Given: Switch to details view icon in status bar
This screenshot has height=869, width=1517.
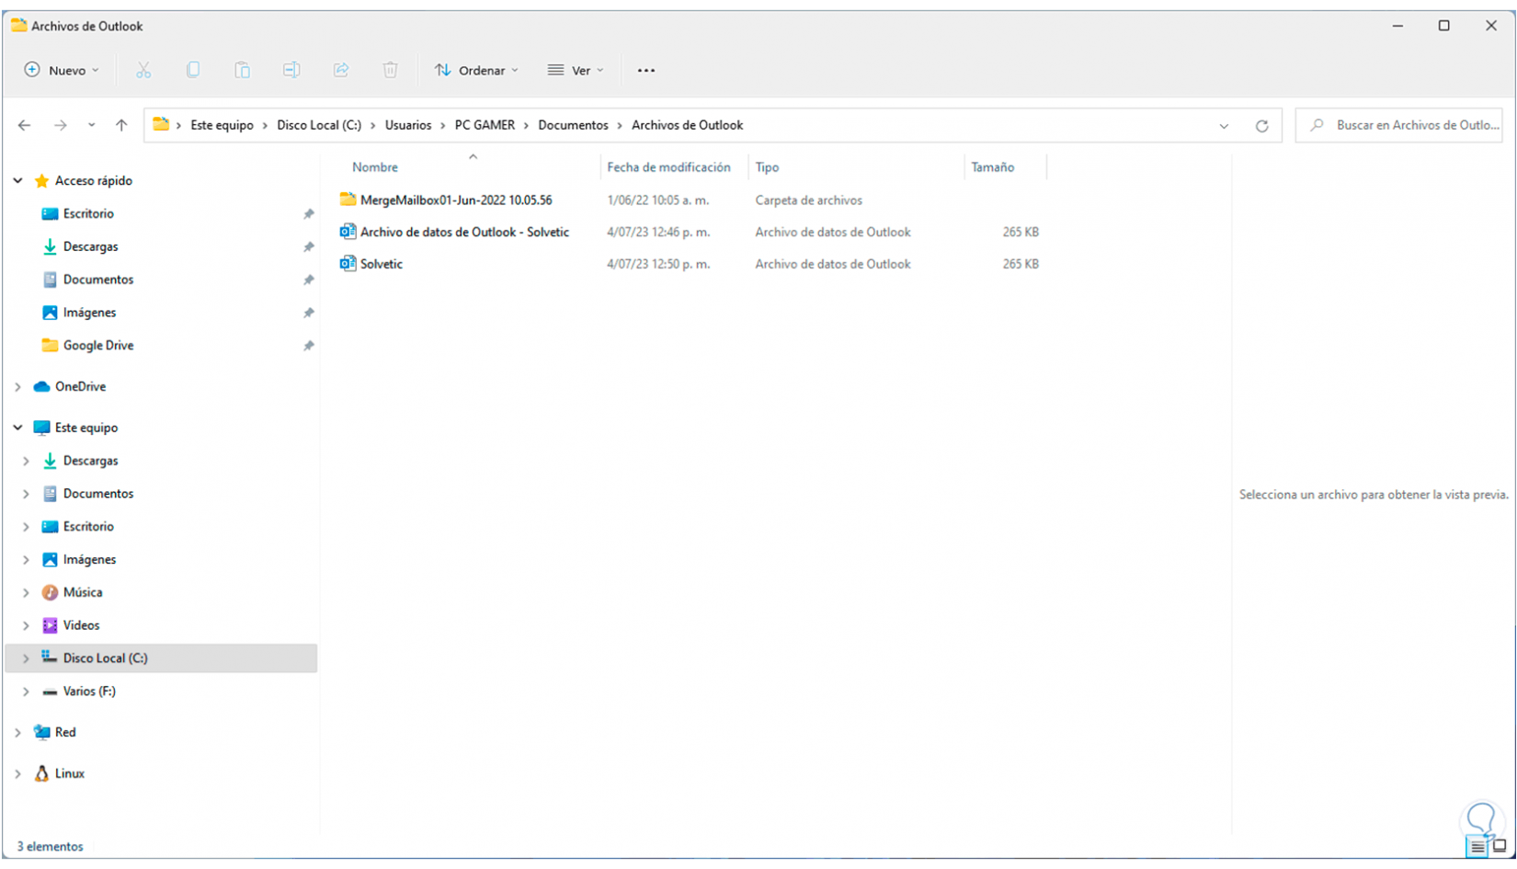Looking at the screenshot, I should pos(1477,847).
